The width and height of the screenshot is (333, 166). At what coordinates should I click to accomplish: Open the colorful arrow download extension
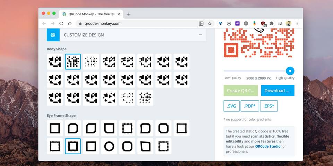[254, 24]
